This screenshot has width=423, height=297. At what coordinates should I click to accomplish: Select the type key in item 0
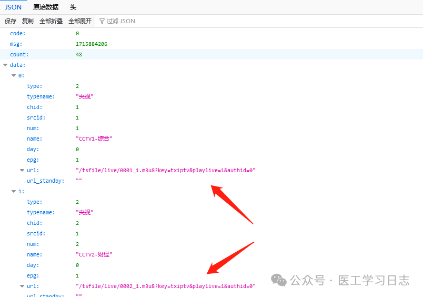35,86
